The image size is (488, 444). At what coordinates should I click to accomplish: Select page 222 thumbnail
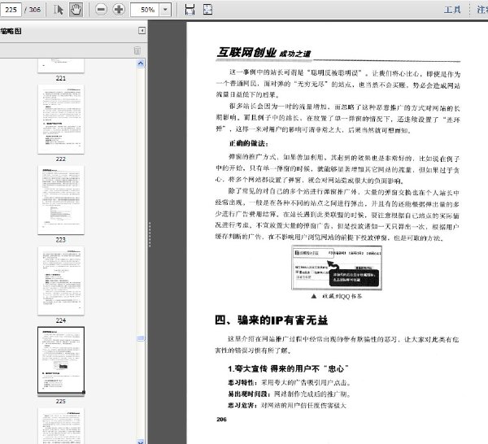[x=61, y=120]
